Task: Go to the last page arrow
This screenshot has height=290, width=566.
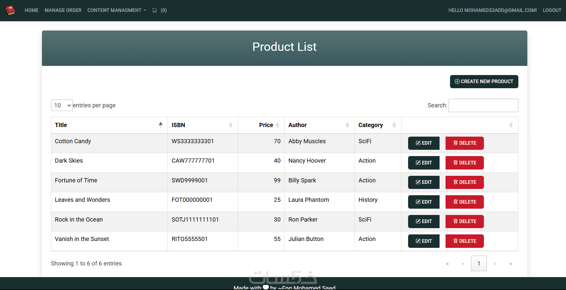Action: [511, 264]
